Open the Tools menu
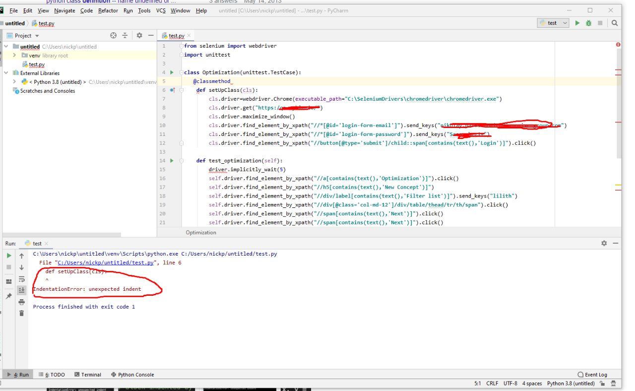This screenshot has height=391, width=635. point(144,10)
